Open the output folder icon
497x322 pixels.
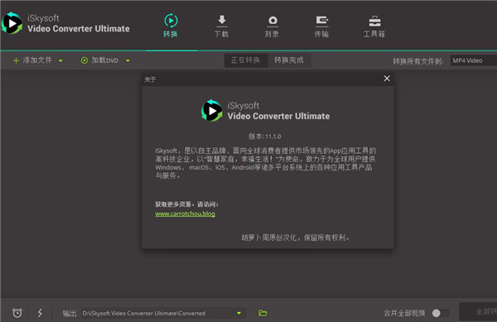tap(263, 313)
